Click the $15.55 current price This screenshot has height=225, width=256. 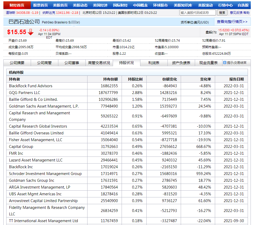pyautogui.click(x=17, y=32)
